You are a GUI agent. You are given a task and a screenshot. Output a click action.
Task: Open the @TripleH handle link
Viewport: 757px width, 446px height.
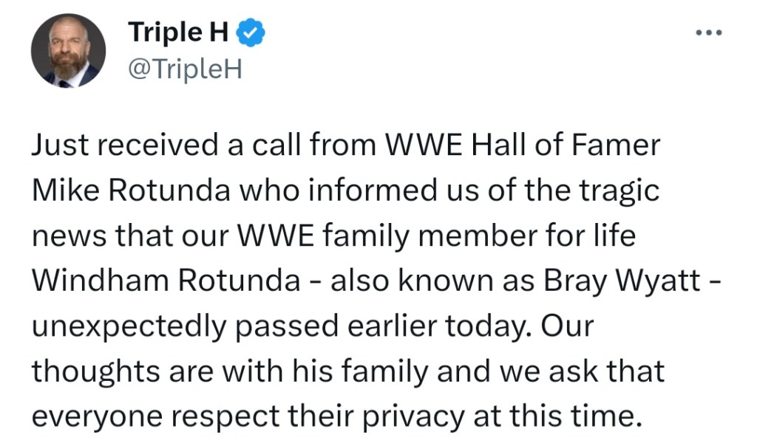184,69
